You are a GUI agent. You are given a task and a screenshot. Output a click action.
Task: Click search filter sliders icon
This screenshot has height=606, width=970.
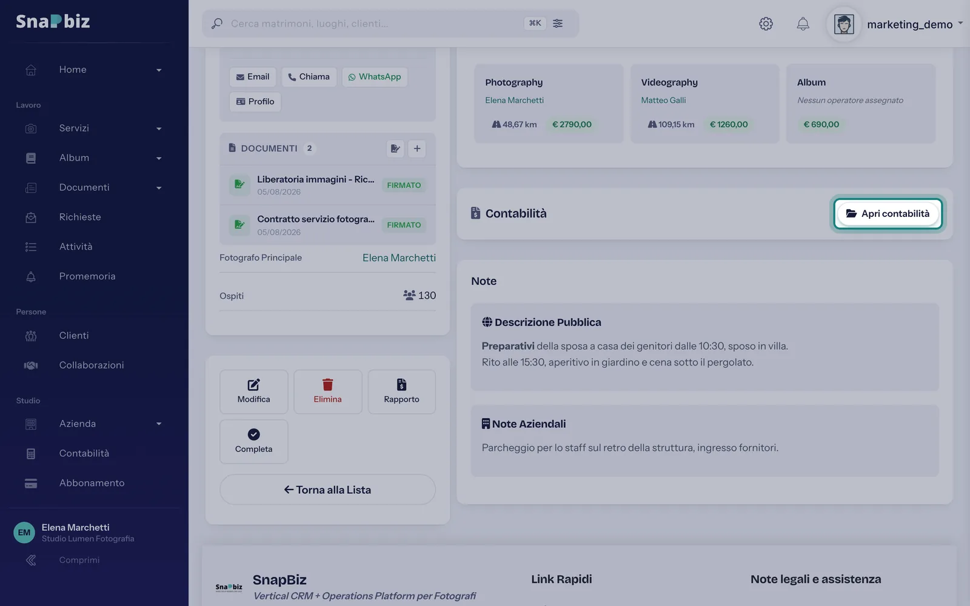pyautogui.click(x=558, y=23)
